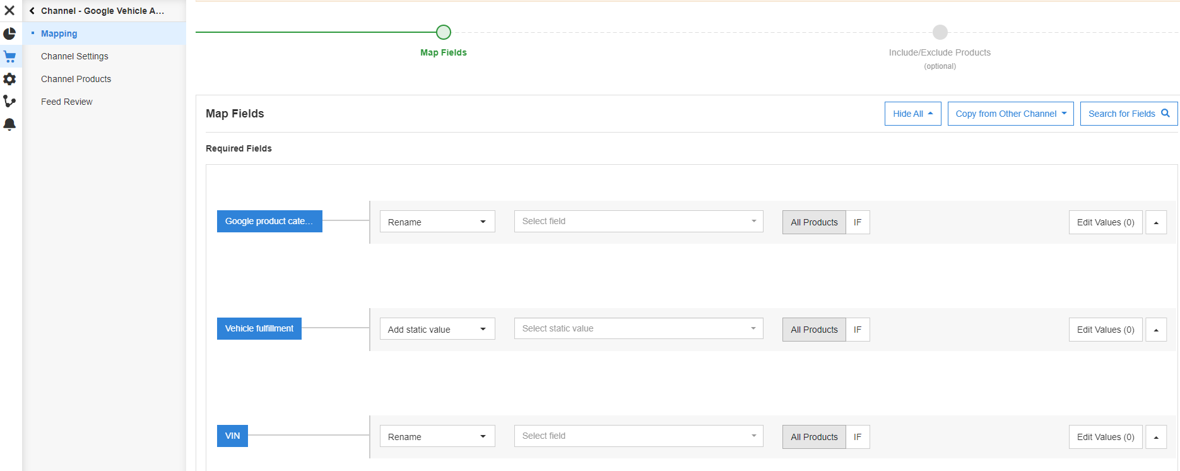
Task: Toggle IF condition for Google product category
Action: [x=857, y=222]
